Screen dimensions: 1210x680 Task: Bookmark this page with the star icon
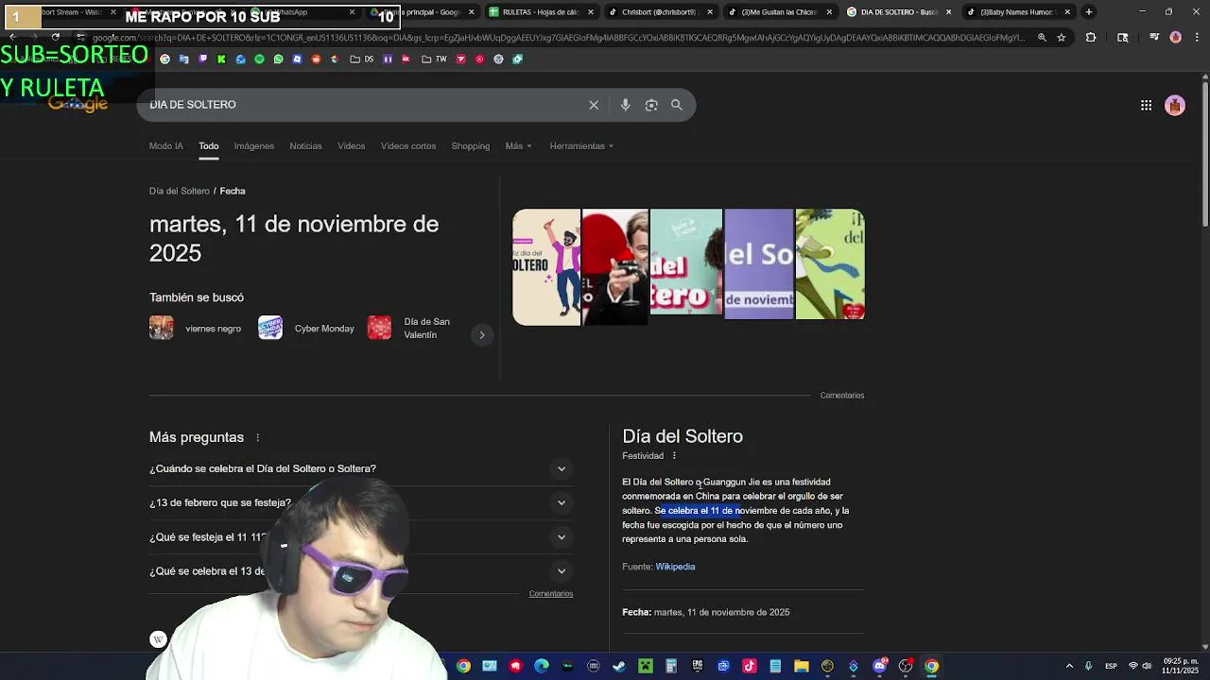click(x=1062, y=38)
